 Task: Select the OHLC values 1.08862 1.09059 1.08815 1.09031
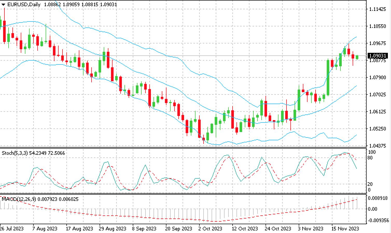click(80, 4)
